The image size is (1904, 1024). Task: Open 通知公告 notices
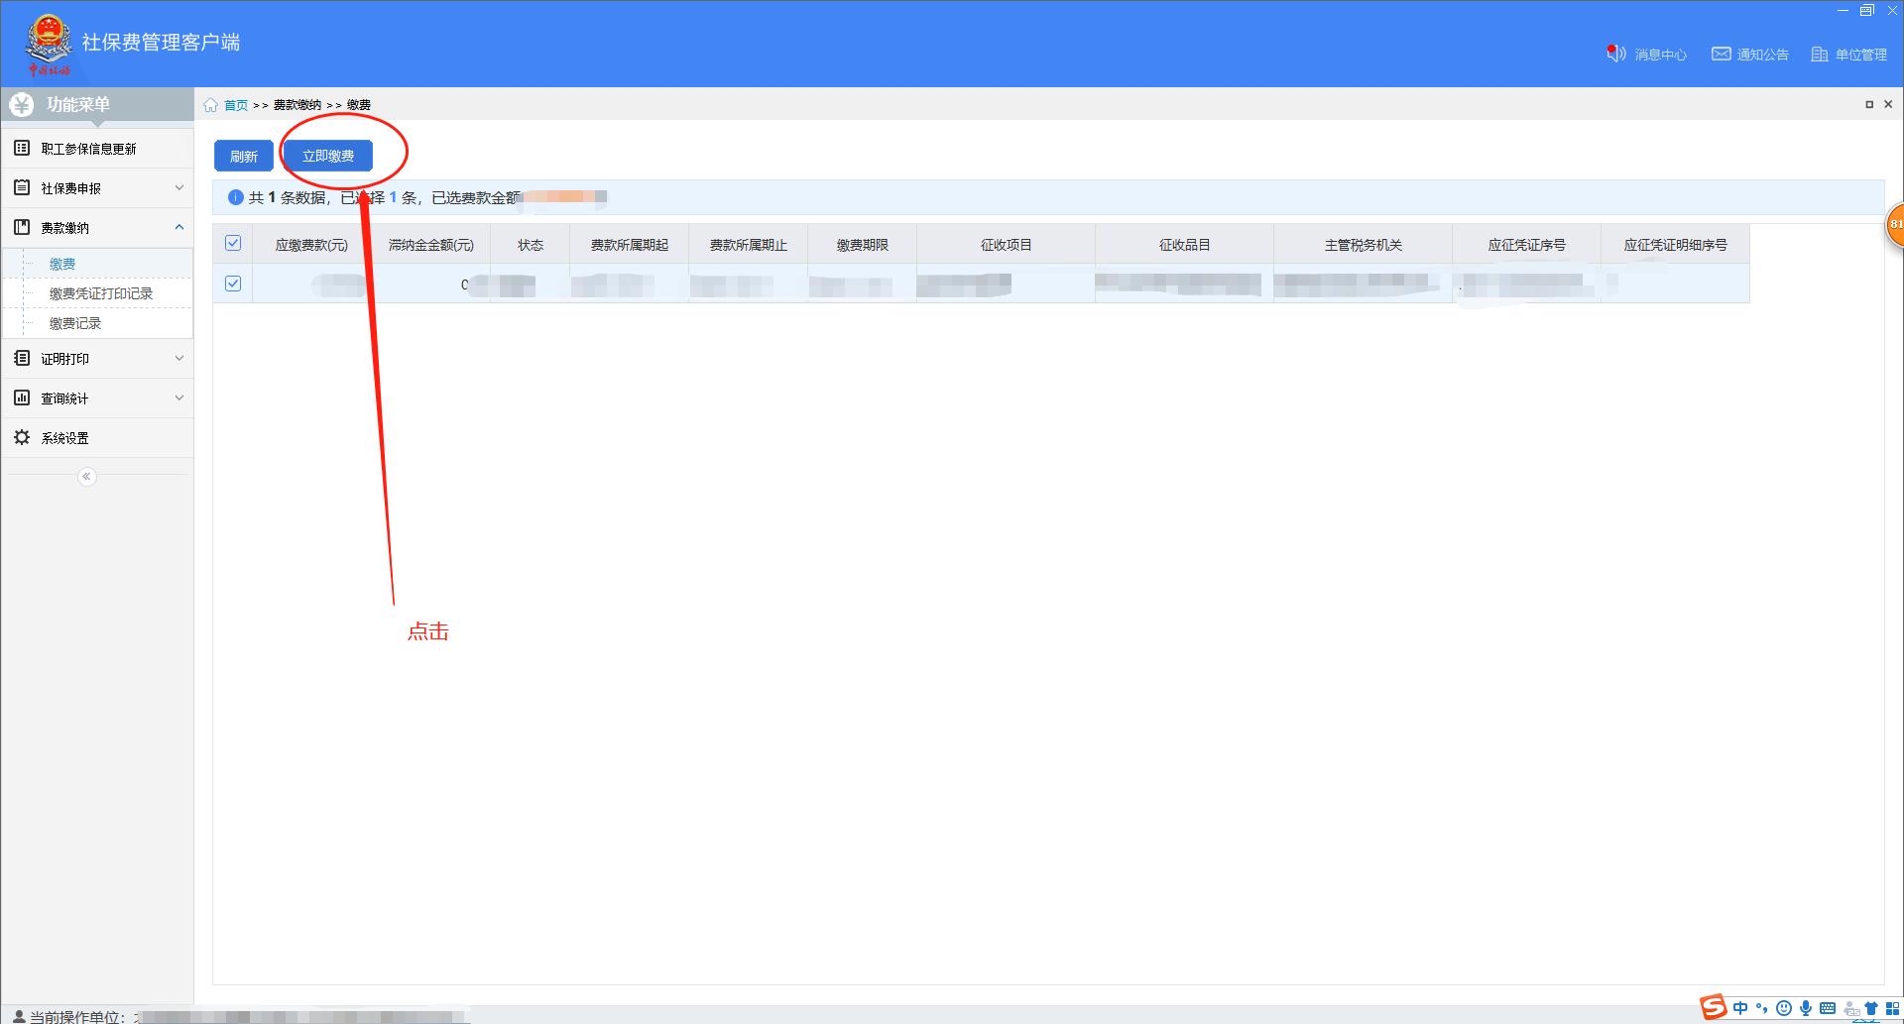coord(1762,55)
